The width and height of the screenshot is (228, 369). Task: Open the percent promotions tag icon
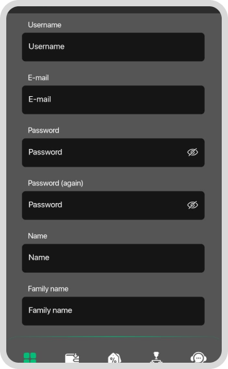coord(114,358)
